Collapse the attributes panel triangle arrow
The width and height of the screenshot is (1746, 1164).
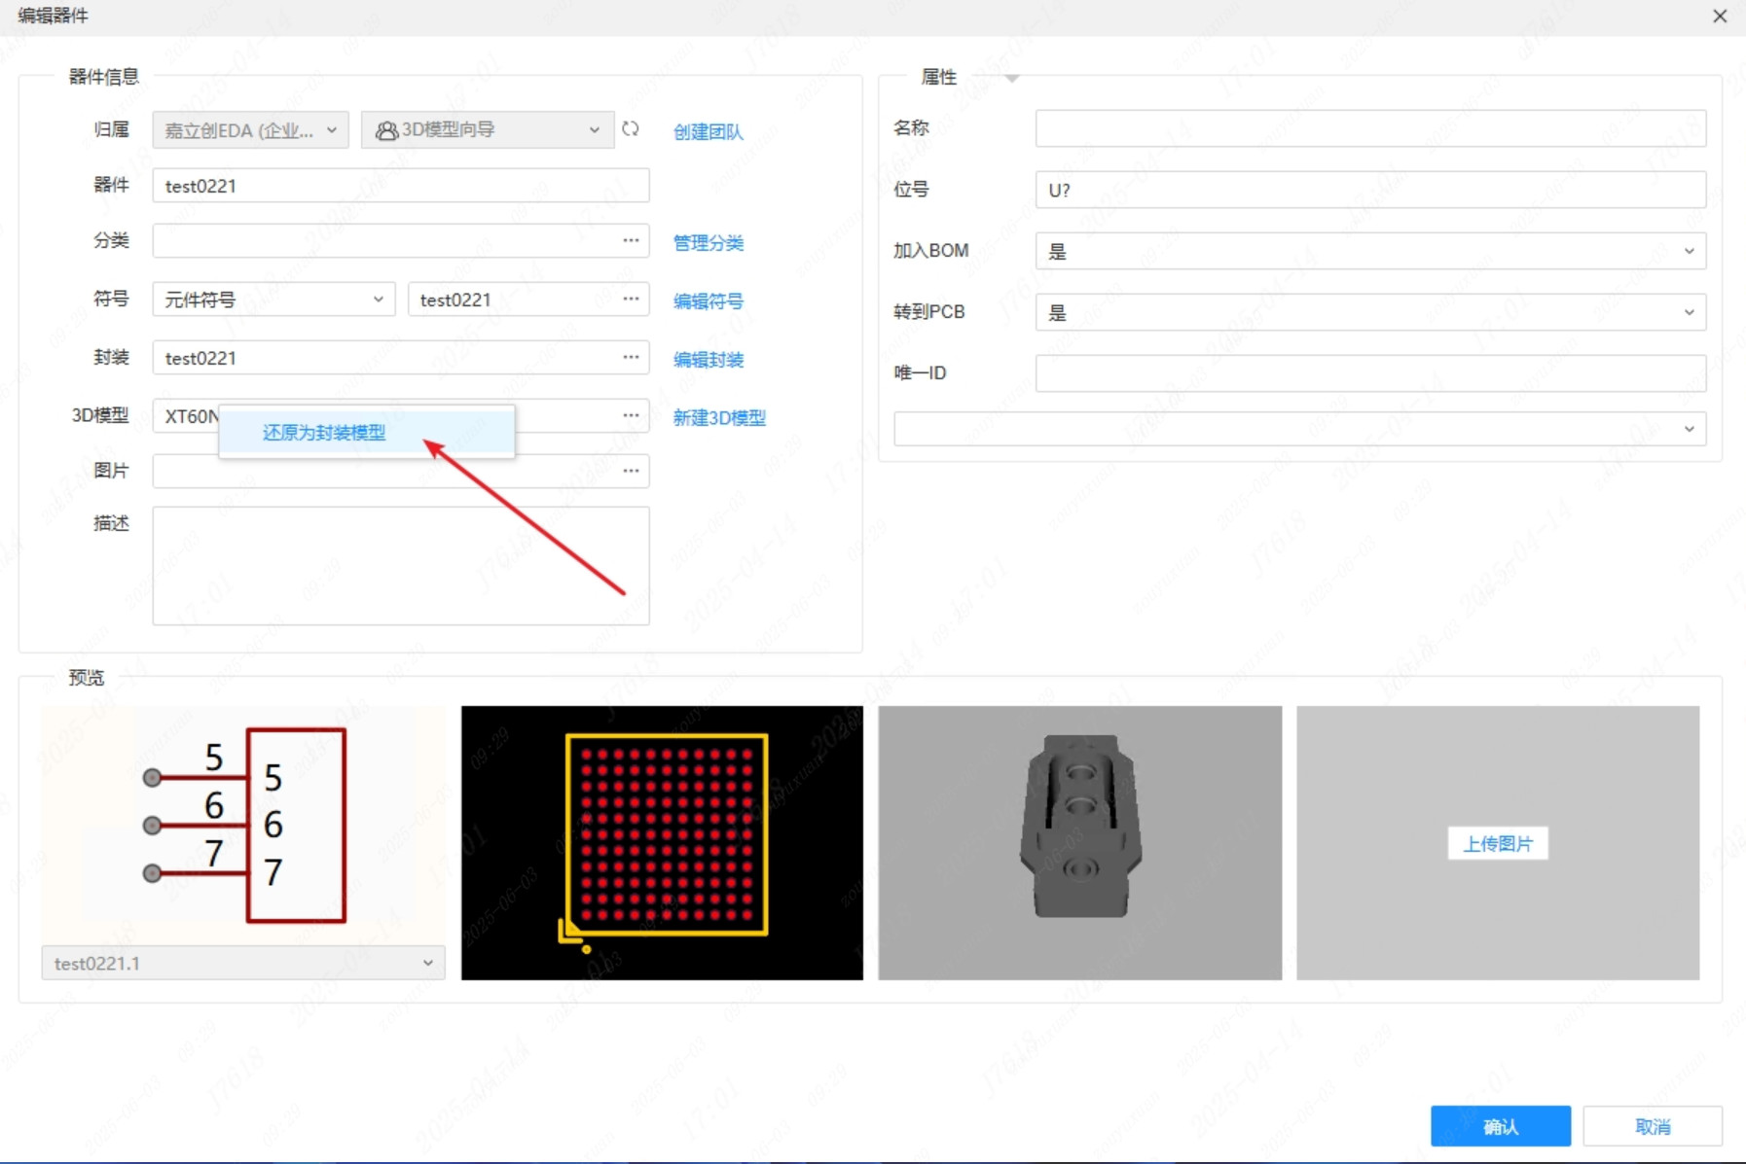(1012, 79)
